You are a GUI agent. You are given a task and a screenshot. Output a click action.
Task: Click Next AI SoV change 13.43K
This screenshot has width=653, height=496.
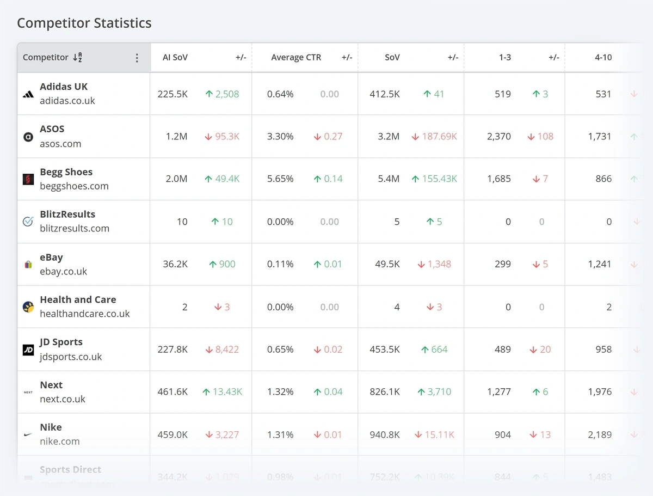click(222, 392)
